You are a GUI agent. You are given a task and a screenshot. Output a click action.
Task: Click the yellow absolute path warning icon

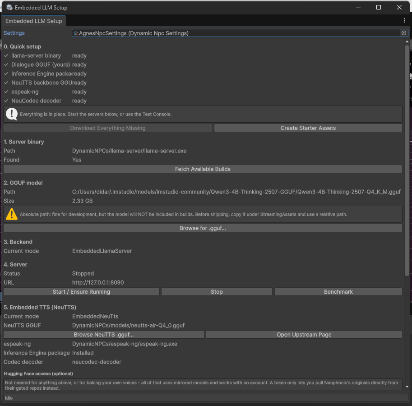(12, 214)
